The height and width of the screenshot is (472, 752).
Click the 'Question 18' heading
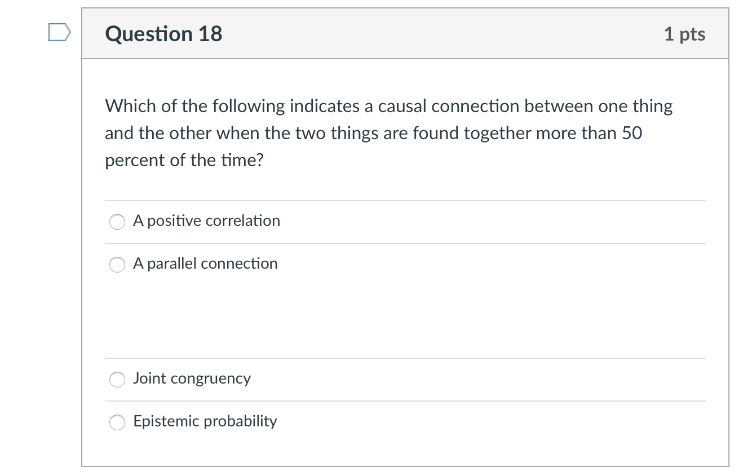163,34
